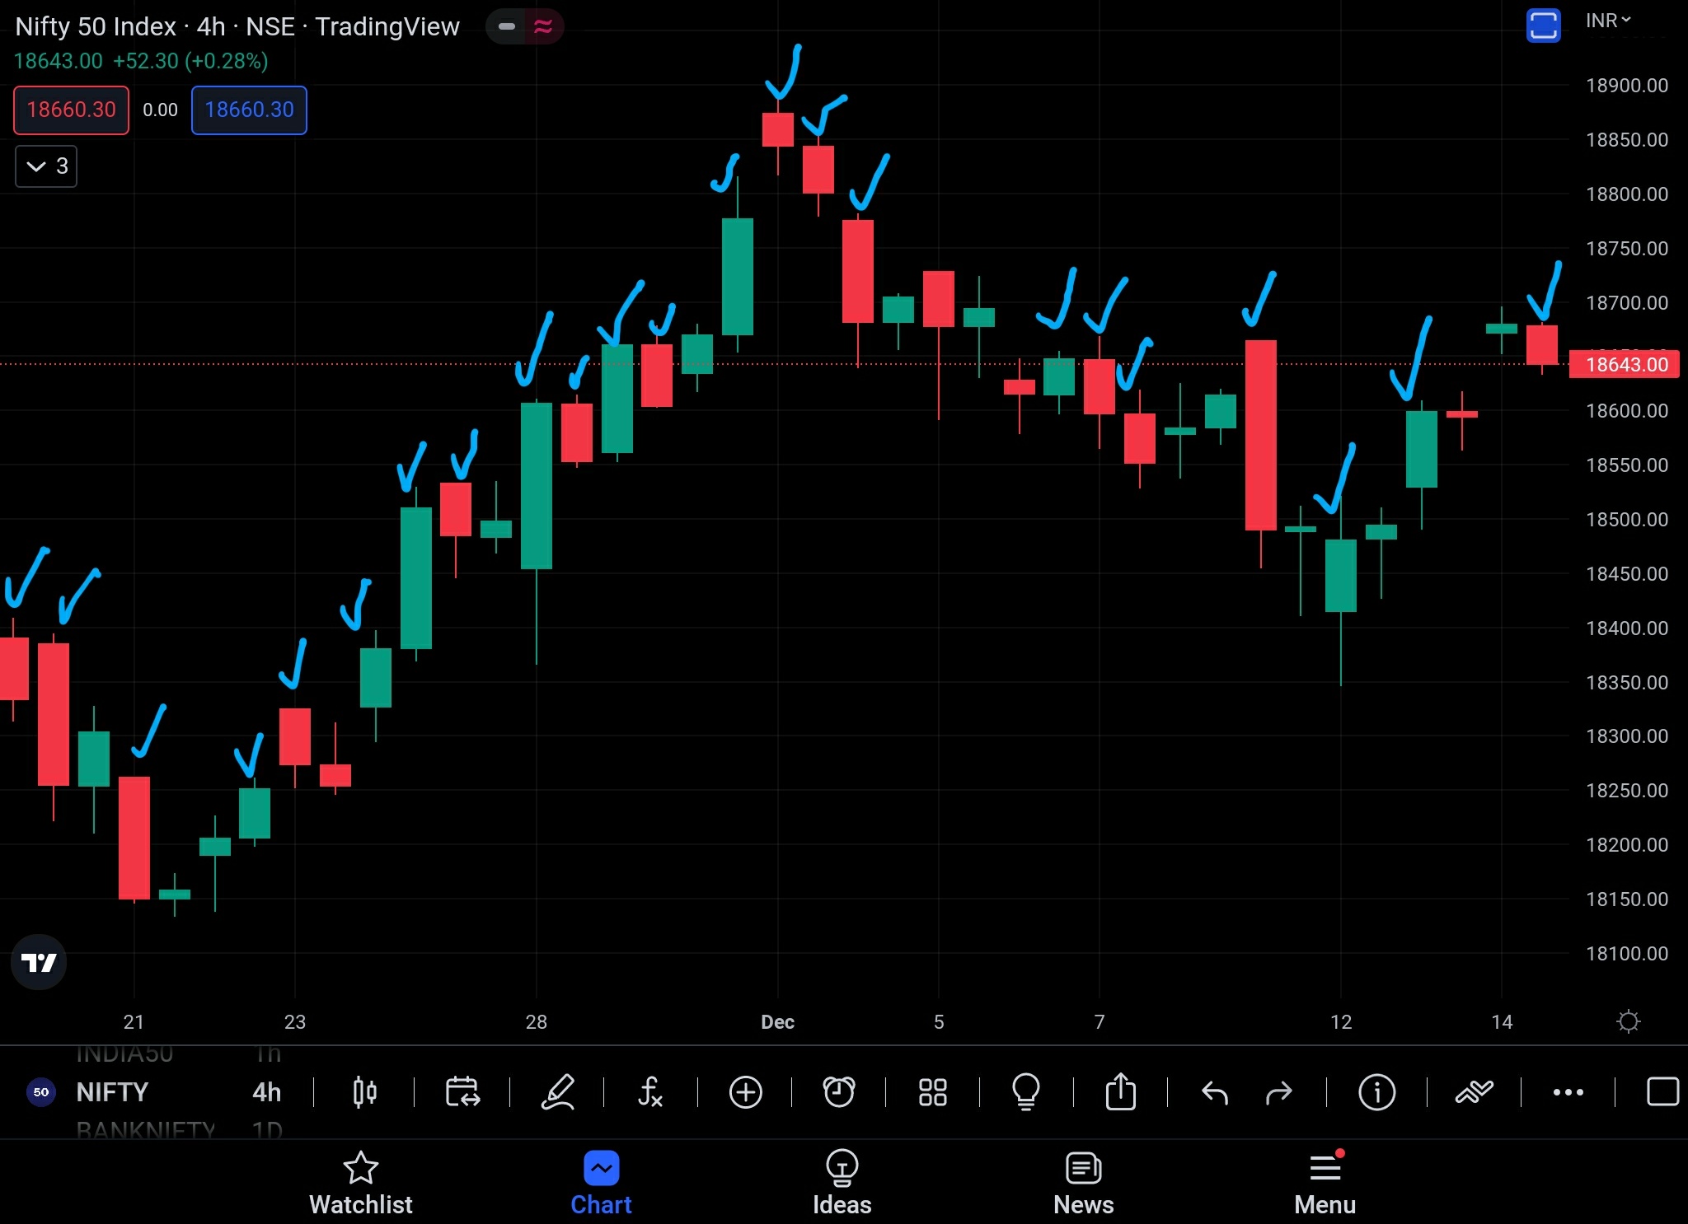
Task: Share the chart with the share icon
Action: [x=1120, y=1092]
